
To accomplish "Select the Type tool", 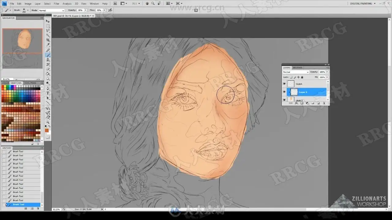I will (x=48, y=93).
